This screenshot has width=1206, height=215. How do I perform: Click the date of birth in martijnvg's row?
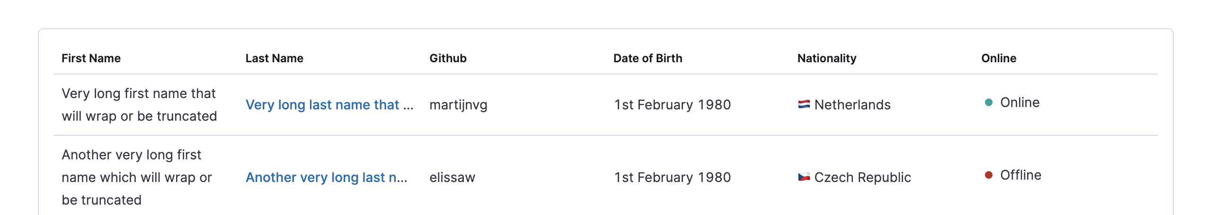[x=672, y=105]
